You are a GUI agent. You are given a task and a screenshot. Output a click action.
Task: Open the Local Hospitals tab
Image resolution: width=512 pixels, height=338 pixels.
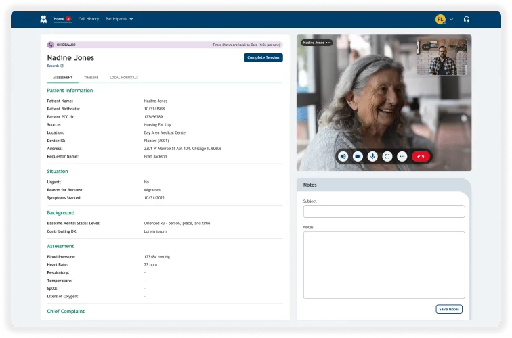pyautogui.click(x=123, y=78)
